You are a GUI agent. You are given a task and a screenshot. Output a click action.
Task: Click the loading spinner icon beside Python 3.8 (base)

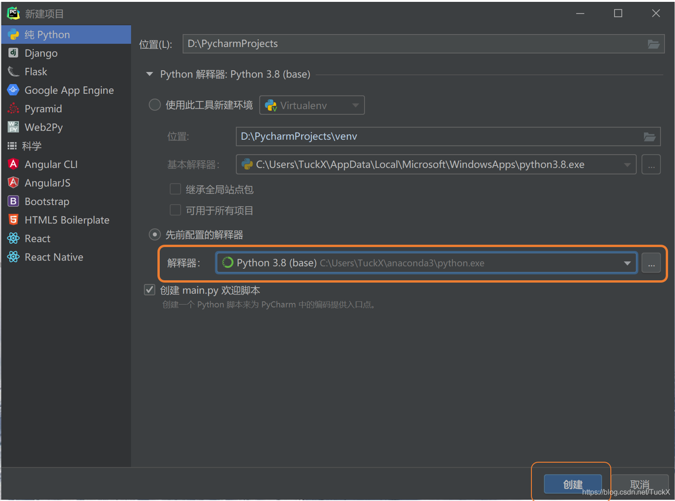click(x=228, y=263)
